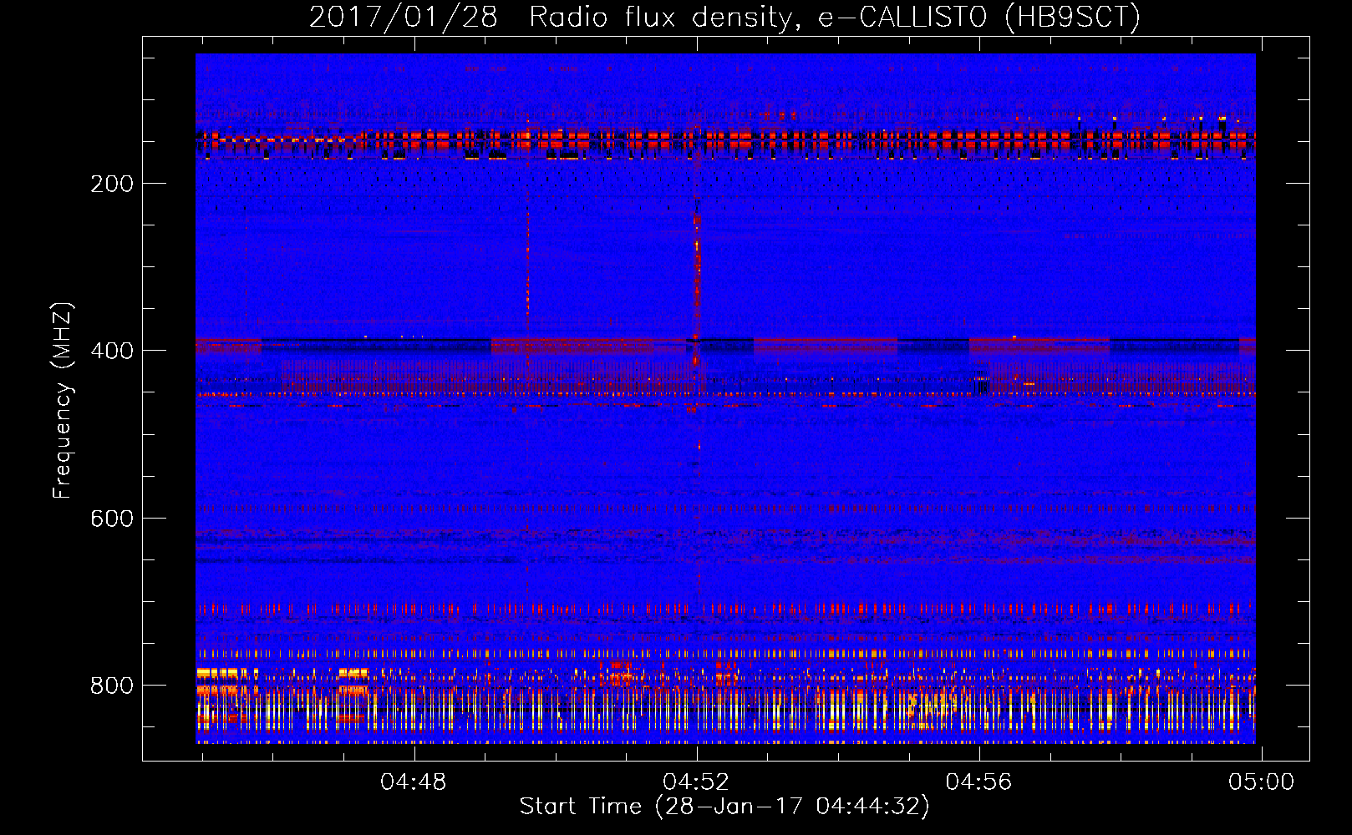The width and height of the screenshot is (1352, 835).
Task: Click the 'Frequency (MHZ)' y-axis label
Action: coord(63,400)
